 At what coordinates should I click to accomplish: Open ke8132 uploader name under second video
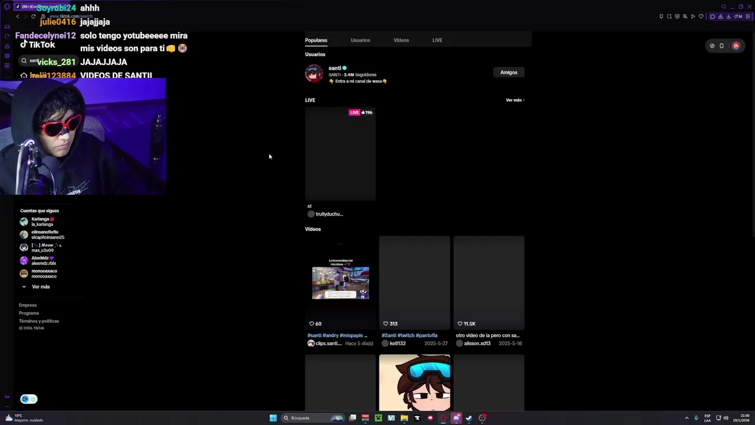point(398,344)
